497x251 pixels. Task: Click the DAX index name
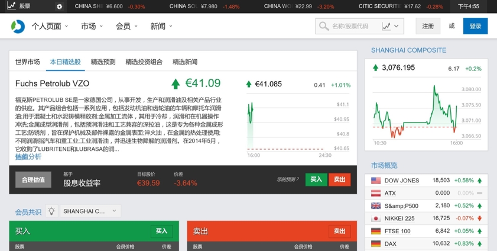[x=391, y=244]
